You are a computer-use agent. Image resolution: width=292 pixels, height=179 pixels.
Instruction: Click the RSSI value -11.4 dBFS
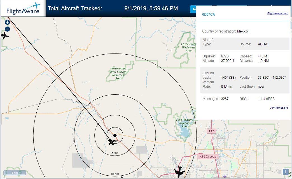coord(266,99)
